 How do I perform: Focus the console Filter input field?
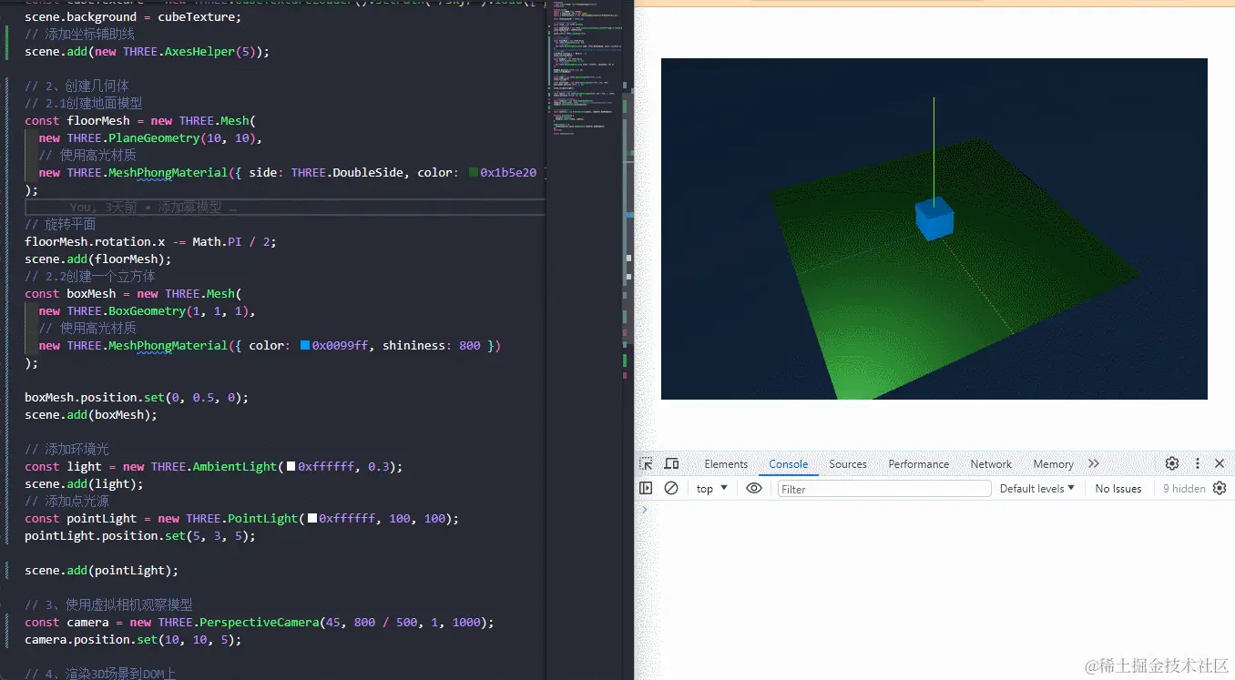[x=883, y=489]
